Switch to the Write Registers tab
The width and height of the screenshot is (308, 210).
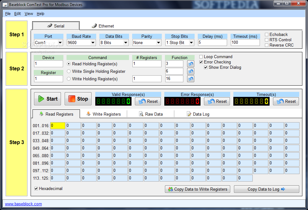[x=103, y=114]
